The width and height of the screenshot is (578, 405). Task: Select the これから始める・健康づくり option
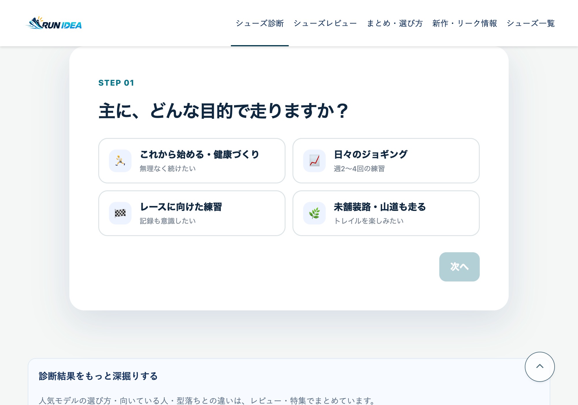(x=192, y=161)
